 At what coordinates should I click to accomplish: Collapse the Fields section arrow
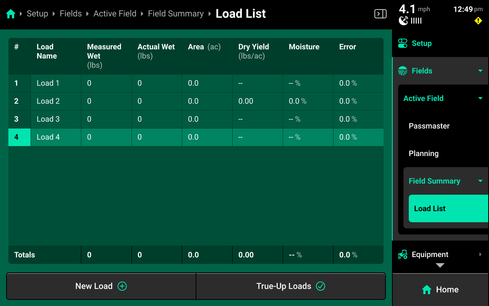(480, 71)
